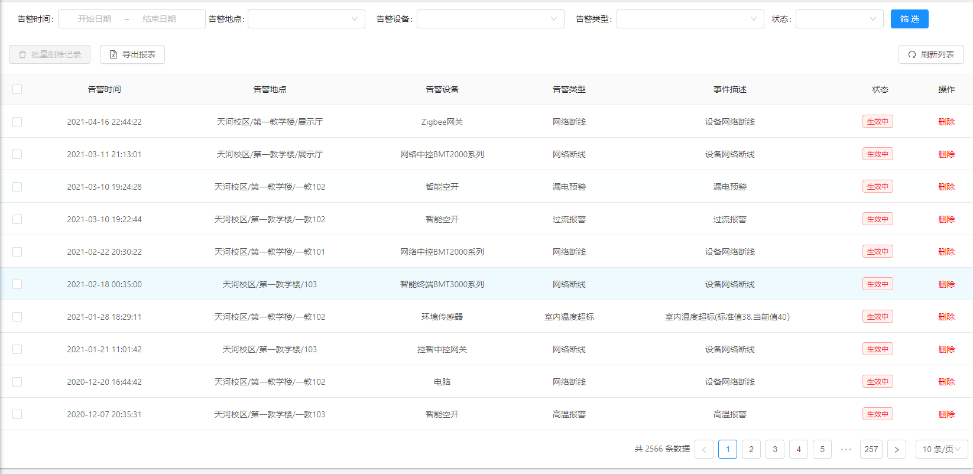Click the 告警设备 column header
Viewport: 973px width, 474px height.
[x=442, y=89]
